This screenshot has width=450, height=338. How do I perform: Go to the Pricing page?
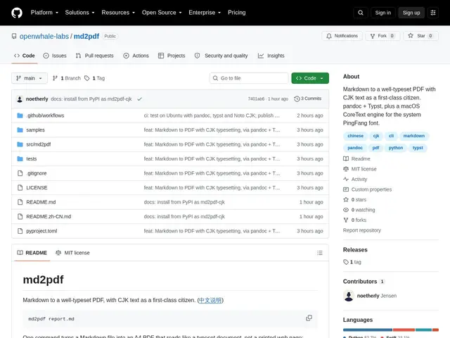point(237,13)
